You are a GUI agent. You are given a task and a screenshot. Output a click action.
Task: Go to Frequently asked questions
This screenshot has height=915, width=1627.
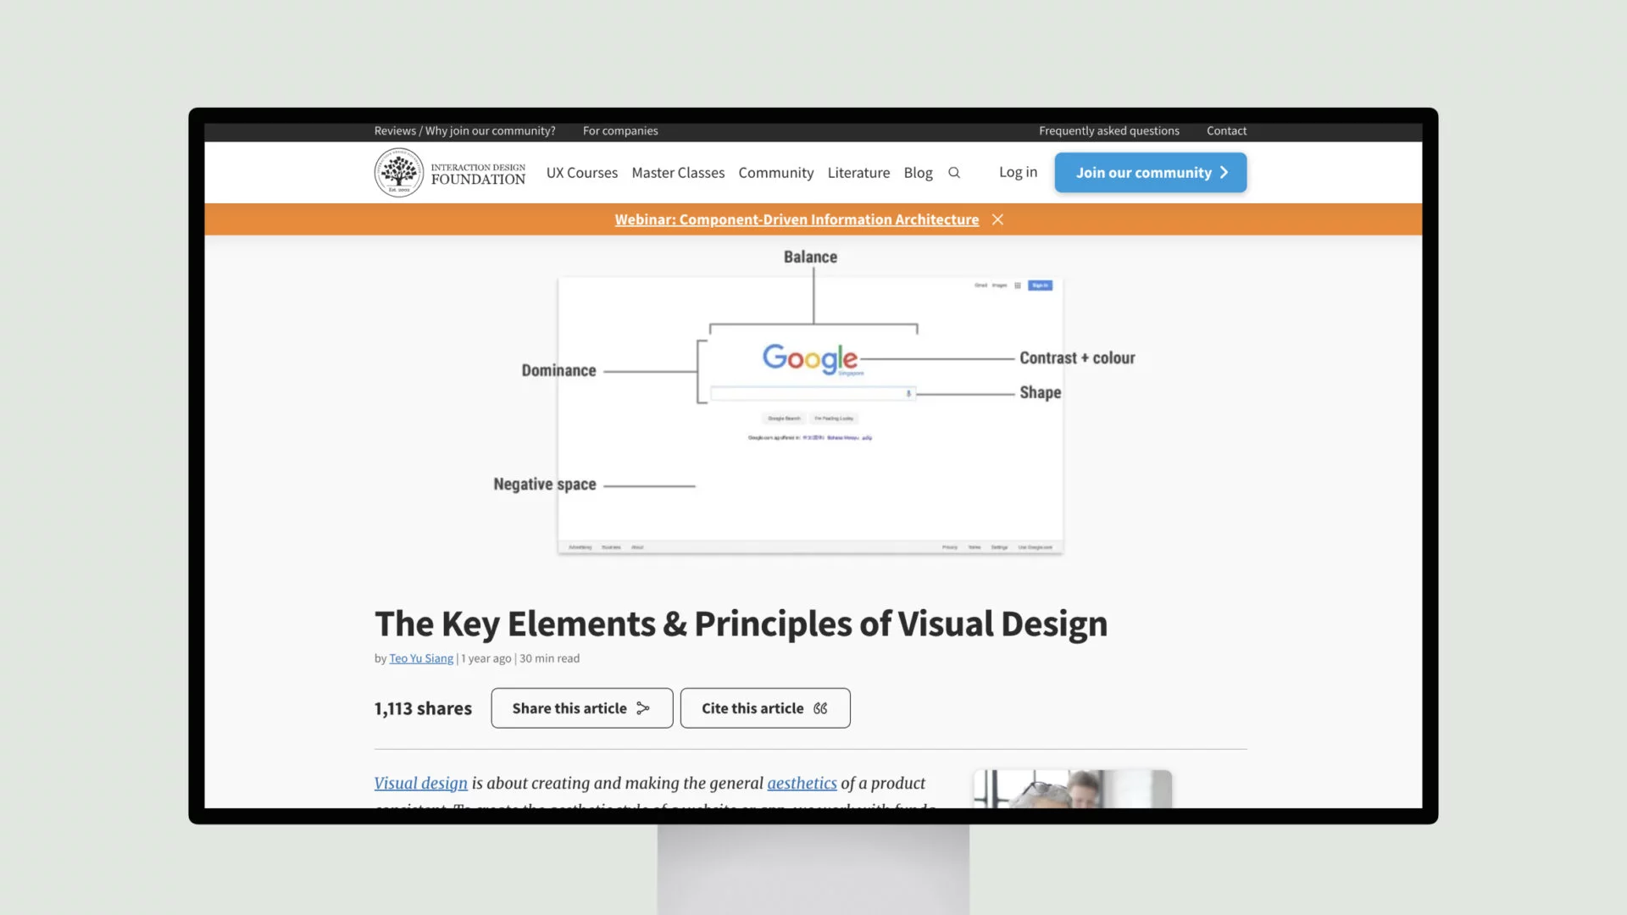point(1109,130)
